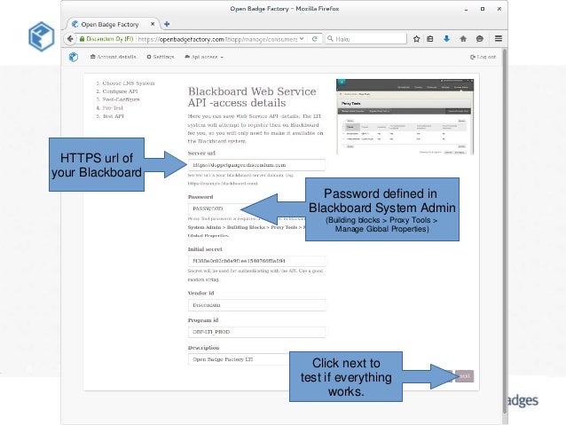The height and width of the screenshot is (425, 566).
Task: Click the Firefox home icon
Action: (463, 39)
